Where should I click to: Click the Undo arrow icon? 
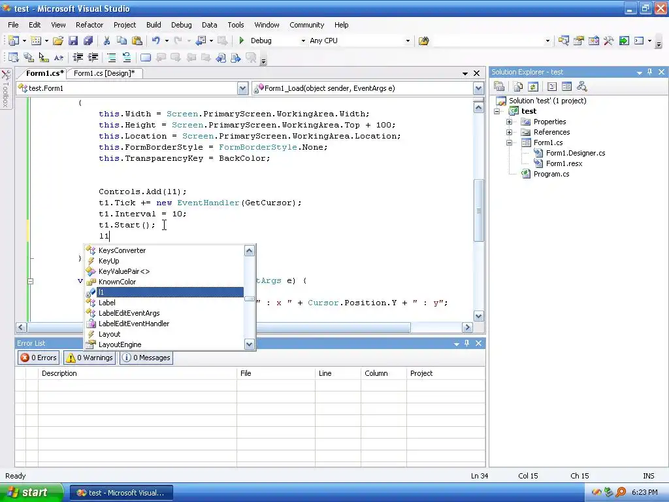pyautogui.click(x=155, y=41)
